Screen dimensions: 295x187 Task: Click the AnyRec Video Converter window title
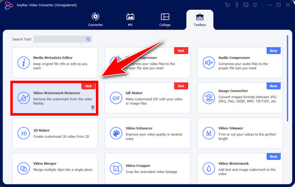(47, 5)
